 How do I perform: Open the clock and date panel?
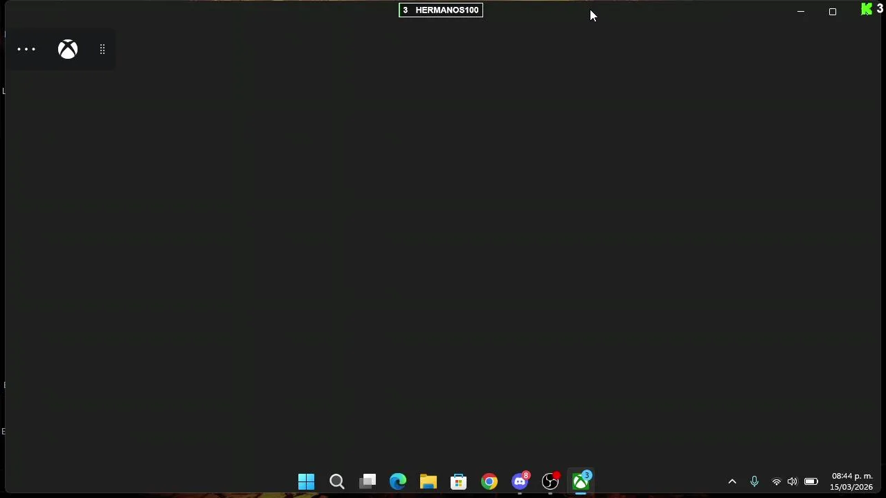[x=851, y=481]
